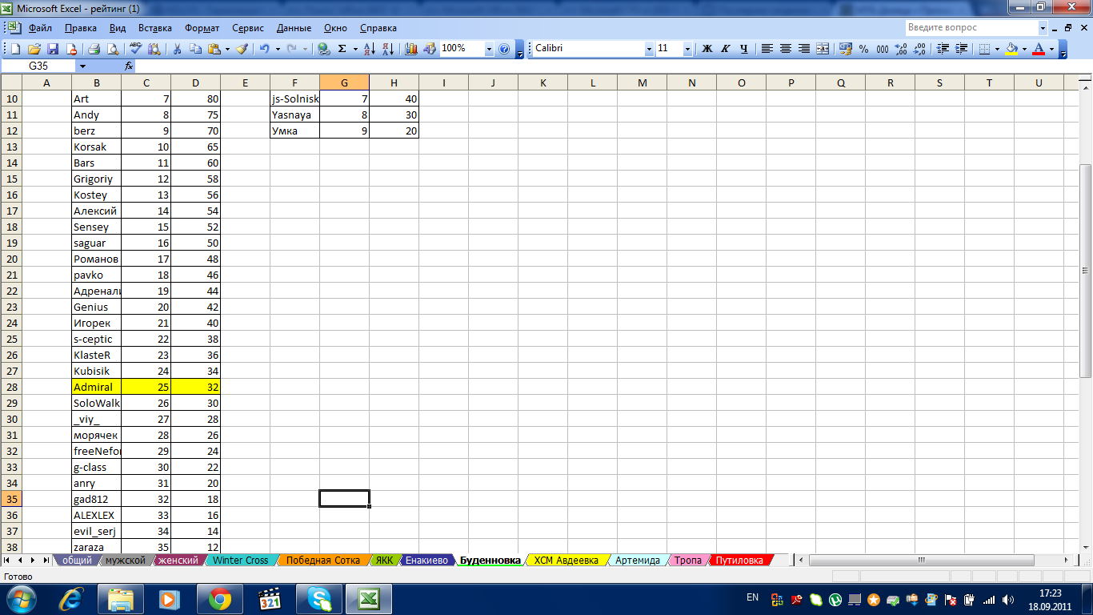Open the Chart Wizard icon
The height and width of the screenshot is (615, 1093).
click(411, 49)
